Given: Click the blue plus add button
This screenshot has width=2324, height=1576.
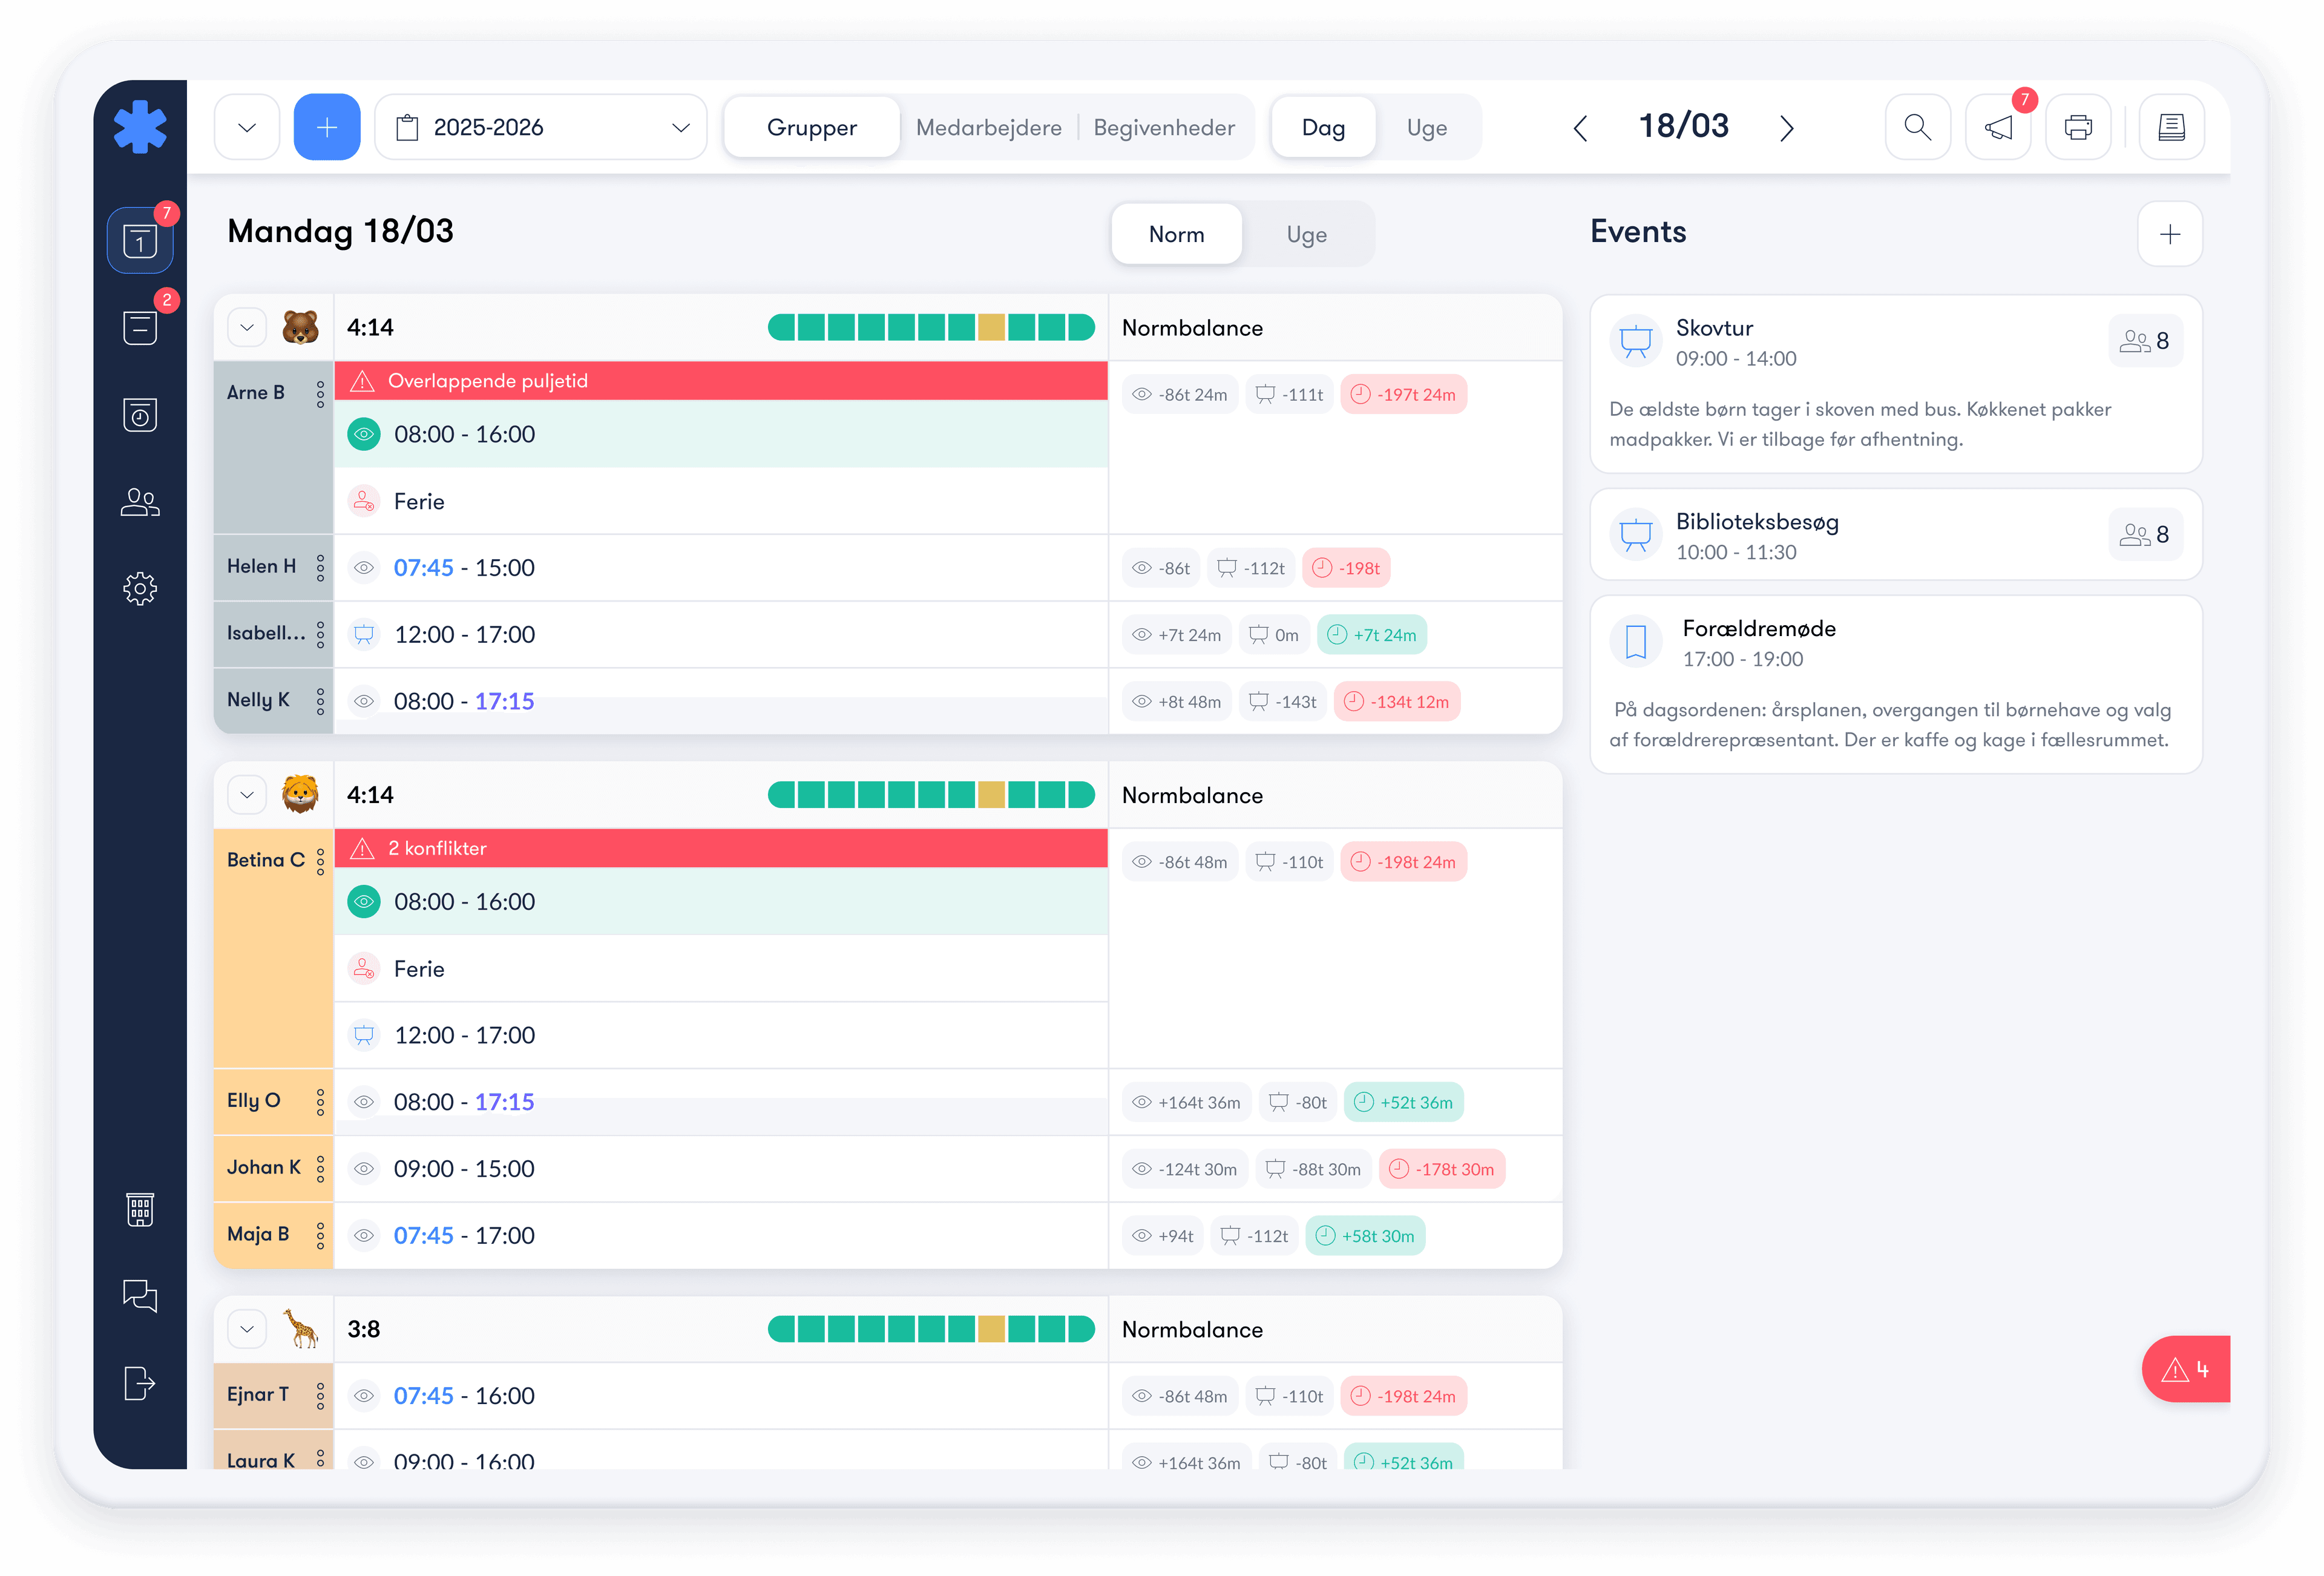Looking at the screenshot, I should [x=327, y=127].
